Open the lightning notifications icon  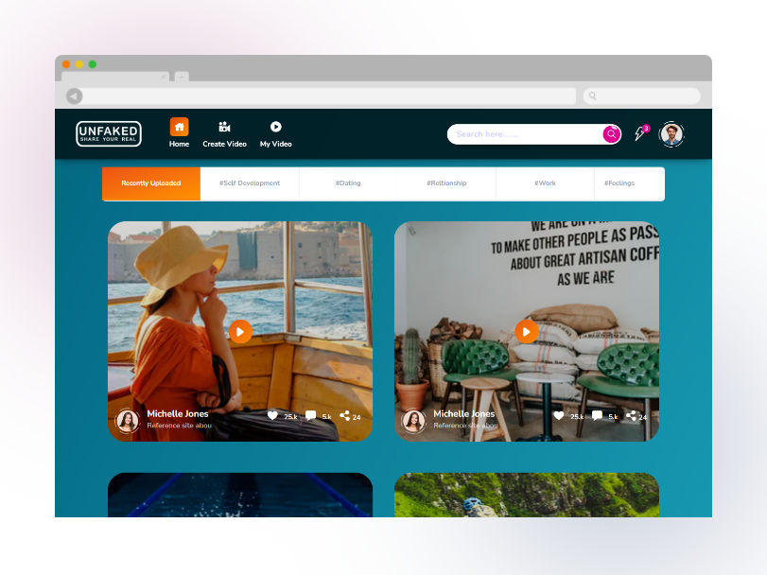[x=640, y=133]
